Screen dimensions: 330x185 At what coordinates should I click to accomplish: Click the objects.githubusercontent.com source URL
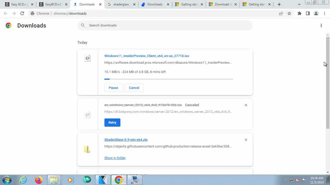coord(168,146)
